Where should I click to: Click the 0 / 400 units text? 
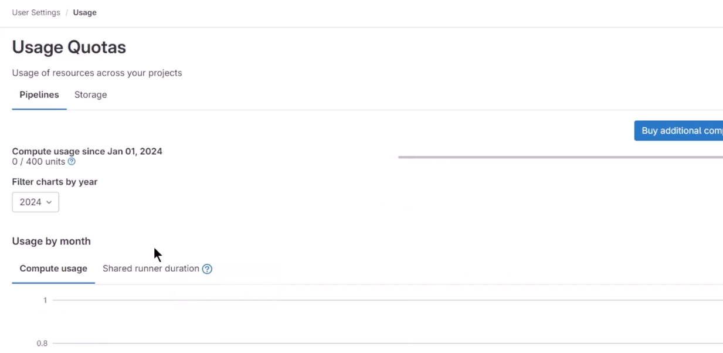39,162
